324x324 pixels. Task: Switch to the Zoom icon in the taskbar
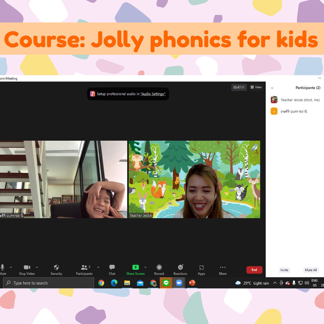tap(179, 283)
